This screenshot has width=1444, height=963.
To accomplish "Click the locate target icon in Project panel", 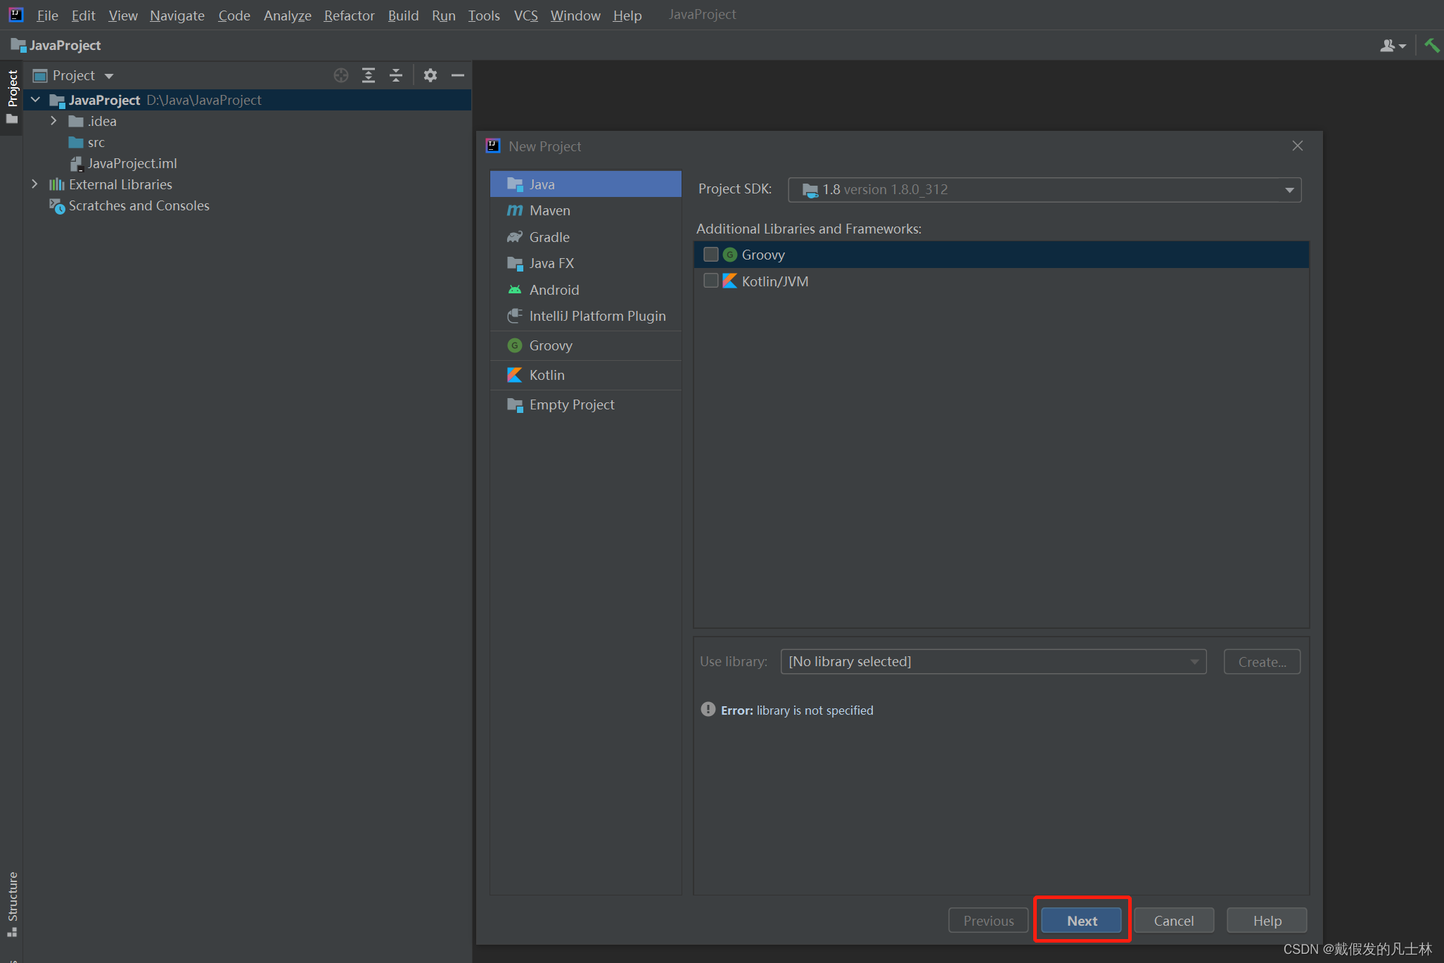I will (341, 75).
